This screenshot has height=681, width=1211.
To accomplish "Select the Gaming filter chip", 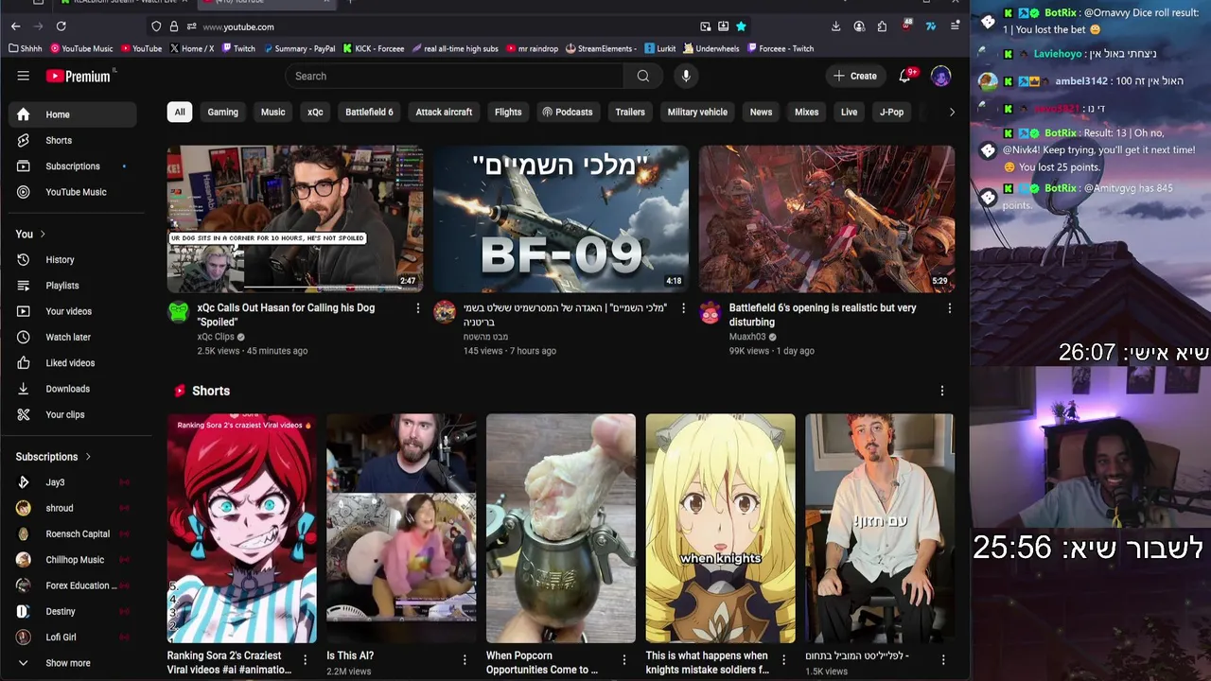I will coord(223,112).
